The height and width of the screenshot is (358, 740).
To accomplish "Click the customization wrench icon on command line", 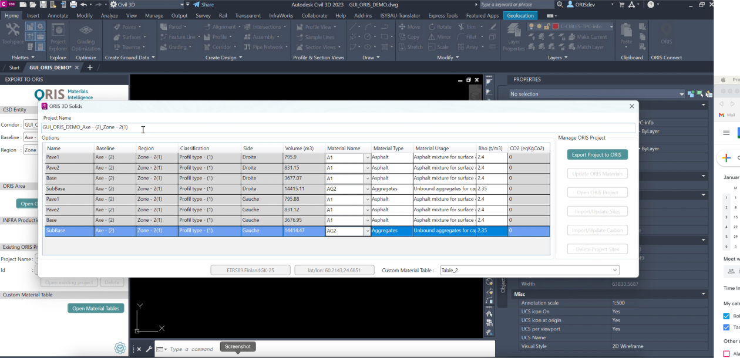I will (x=149, y=349).
